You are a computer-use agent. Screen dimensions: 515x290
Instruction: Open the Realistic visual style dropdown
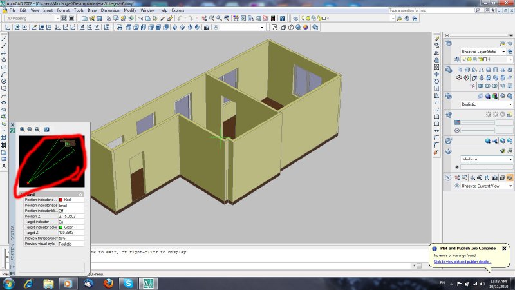(x=510, y=104)
